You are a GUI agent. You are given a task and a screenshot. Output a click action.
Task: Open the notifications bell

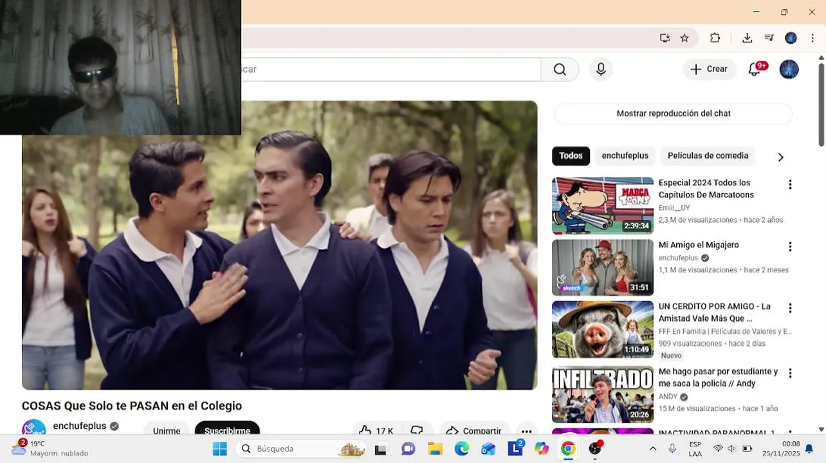pyautogui.click(x=755, y=69)
